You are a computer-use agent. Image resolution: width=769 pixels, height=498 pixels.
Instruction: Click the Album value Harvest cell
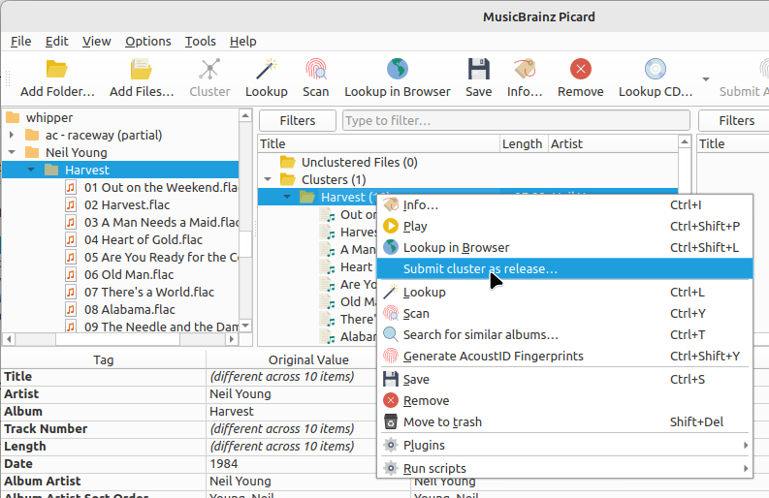308,411
